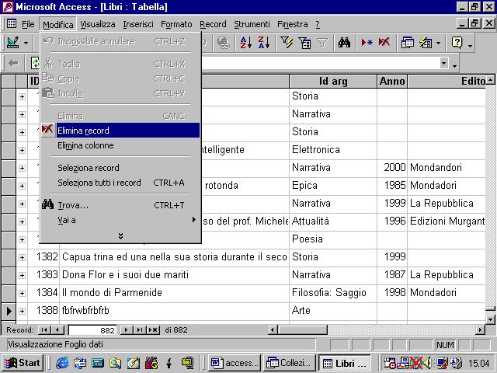Viewport: 497px width, 373px height.
Task: Select the row selector for record 1388
Action: [x=9, y=311]
